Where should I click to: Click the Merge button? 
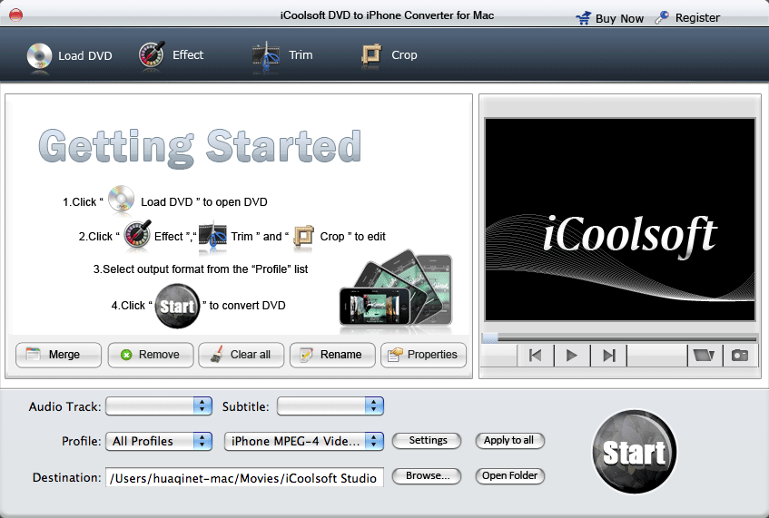tap(58, 355)
